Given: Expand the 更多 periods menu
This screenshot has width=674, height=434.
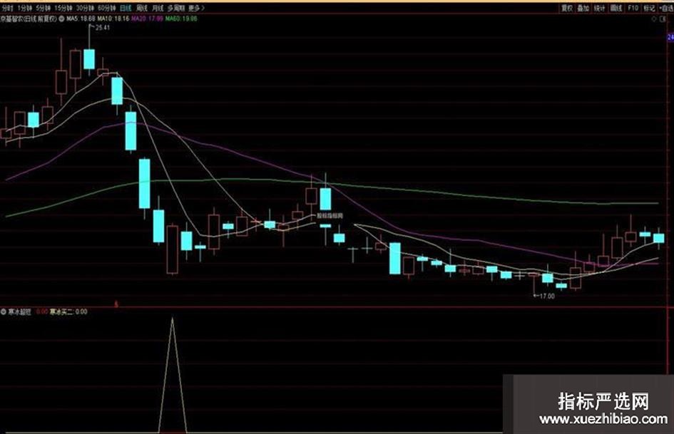Looking at the screenshot, I should (196, 8).
